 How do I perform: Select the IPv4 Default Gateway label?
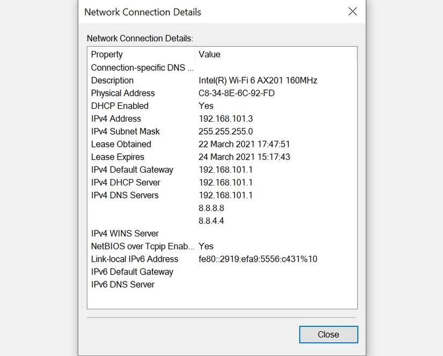(132, 170)
